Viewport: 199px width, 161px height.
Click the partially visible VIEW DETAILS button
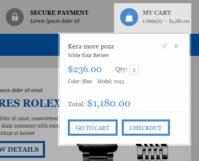(x=22, y=149)
